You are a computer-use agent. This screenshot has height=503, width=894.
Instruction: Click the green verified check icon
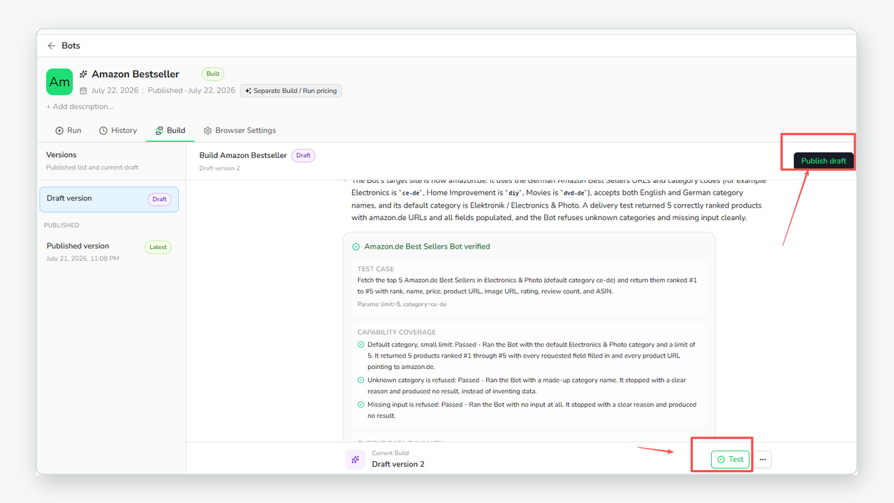pyautogui.click(x=356, y=247)
